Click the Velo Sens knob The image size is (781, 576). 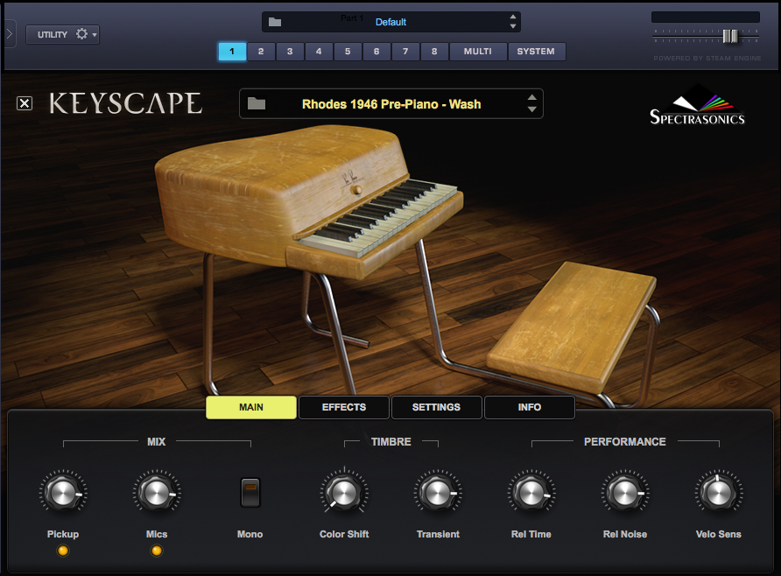(x=718, y=492)
